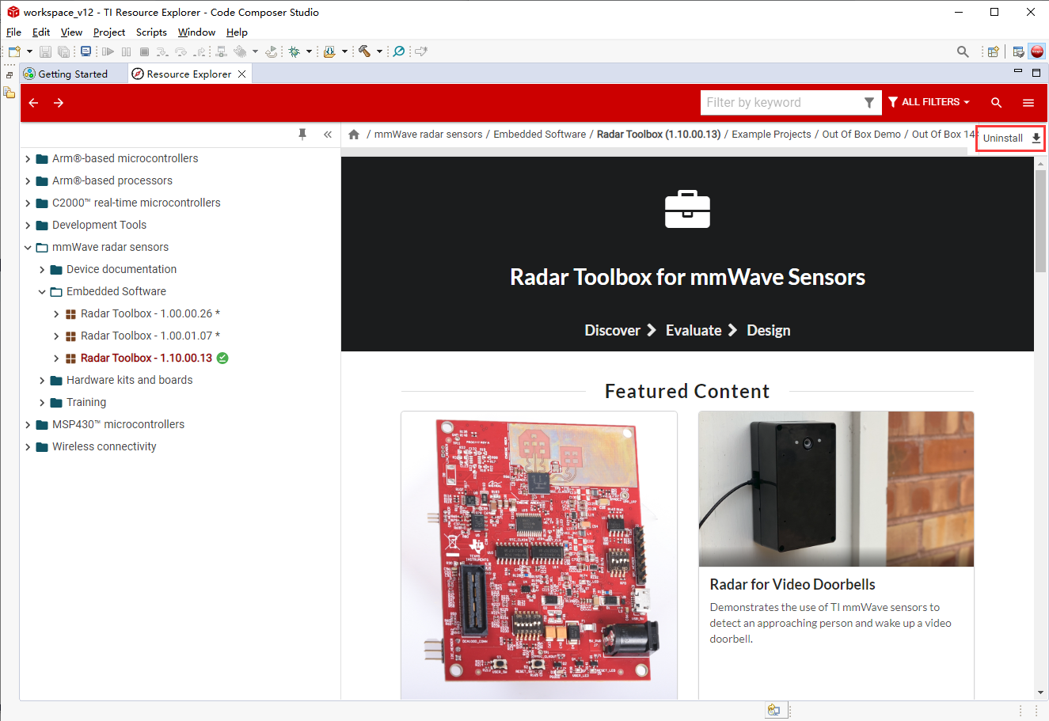The height and width of the screenshot is (721, 1049).
Task: Click the Load Program chip icon
Action: [240, 51]
